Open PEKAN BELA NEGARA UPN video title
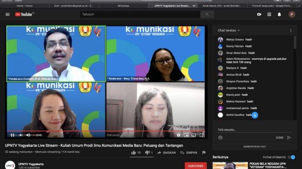 click(268, 166)
